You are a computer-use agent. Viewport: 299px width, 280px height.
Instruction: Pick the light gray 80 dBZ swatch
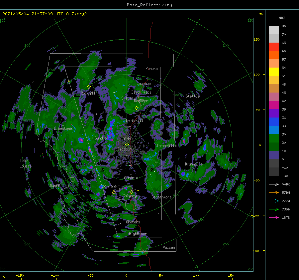tap(274, 30)
